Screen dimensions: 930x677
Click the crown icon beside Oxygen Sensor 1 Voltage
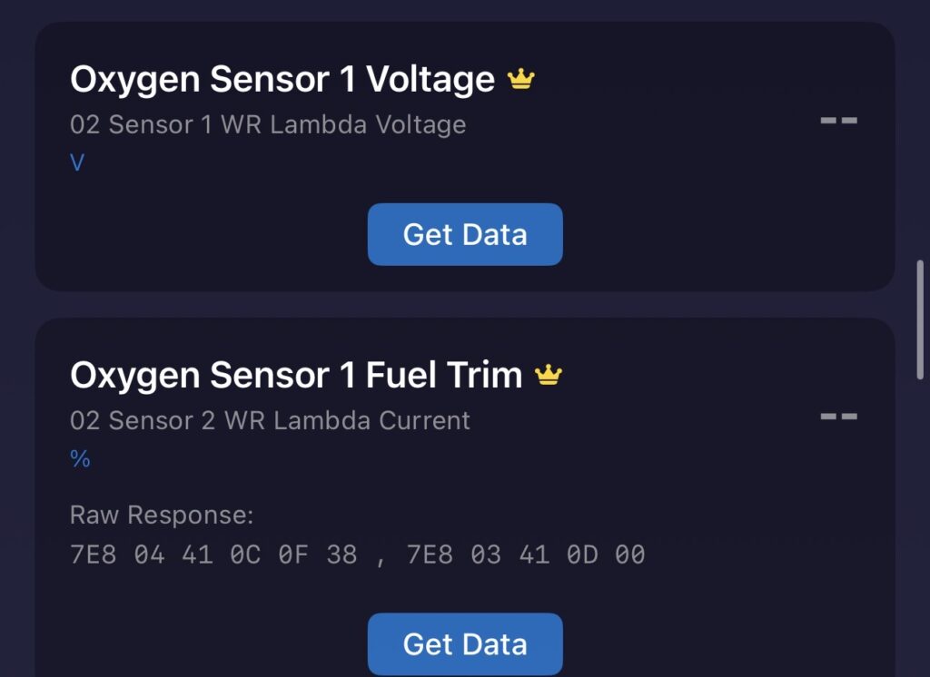[521, 80]
